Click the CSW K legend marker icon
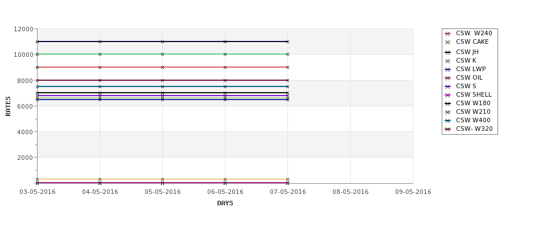 (448, 61)
